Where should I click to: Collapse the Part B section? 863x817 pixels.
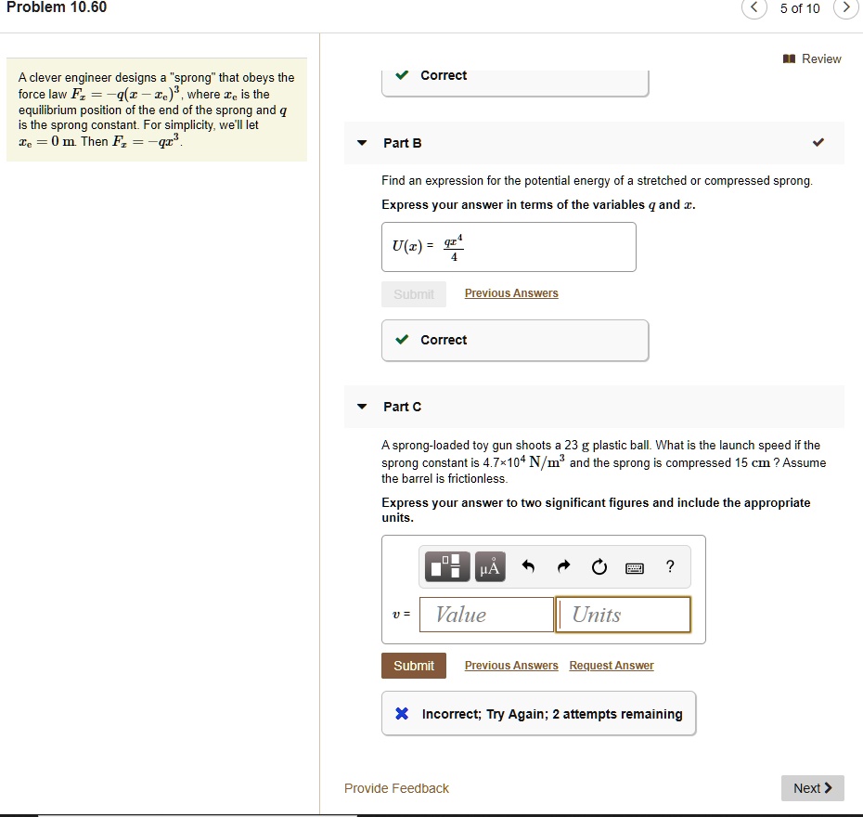click(x=362, y=143)
